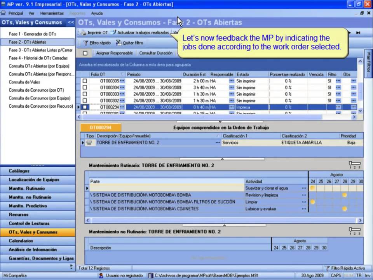Open ellipsis next to Folio OT000303

[x=122, y=94]
